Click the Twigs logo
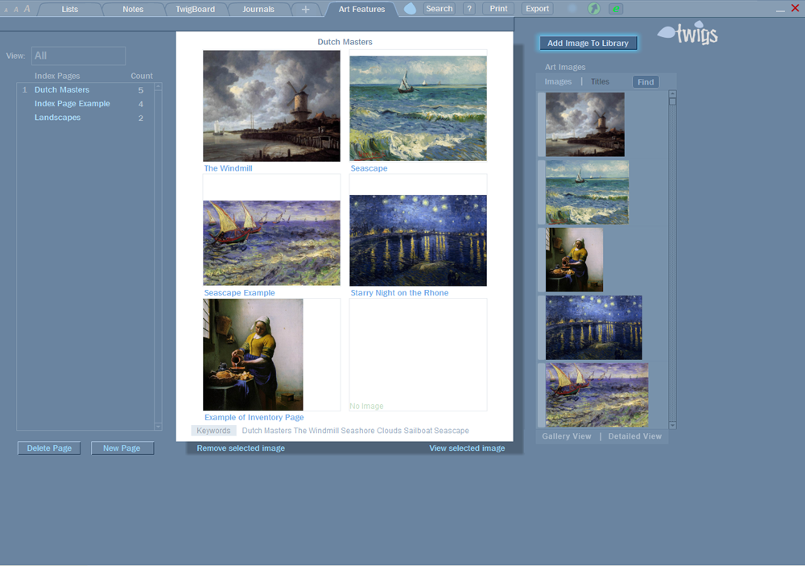This screenshot has height=566, width=805. [x=687, y=34]
